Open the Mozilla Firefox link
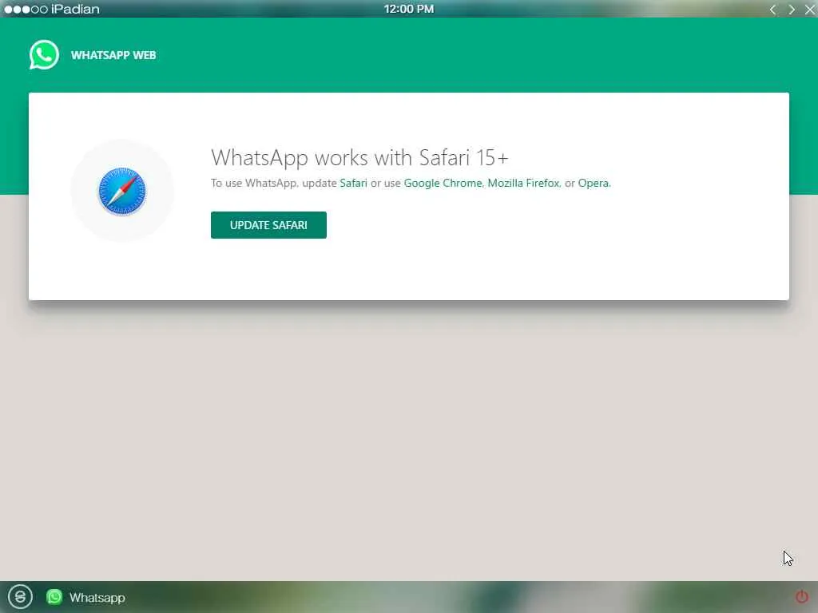This screenshot has height=613, width=818. click(x=523, y=183)
